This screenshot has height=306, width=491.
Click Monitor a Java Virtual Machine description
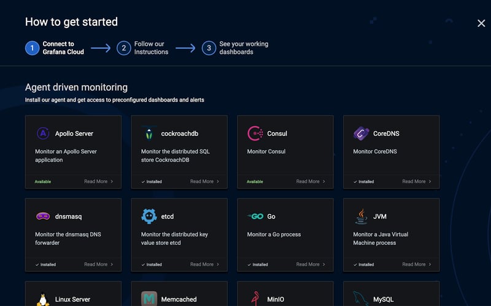click(x=381, y=239)
